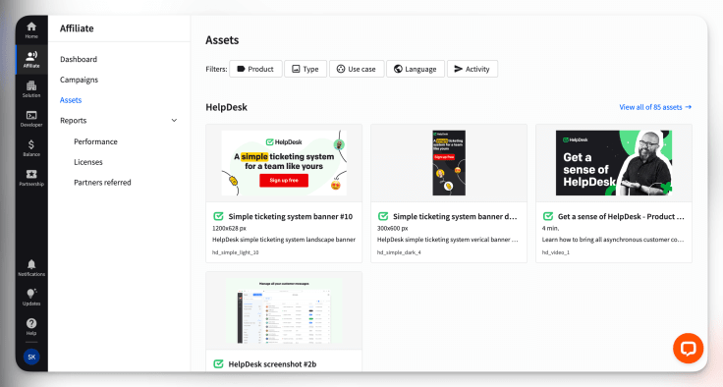Go to Home in the sidebar
Image resolution: width=723 pixels, height=387 pixels.
point(31,30)
